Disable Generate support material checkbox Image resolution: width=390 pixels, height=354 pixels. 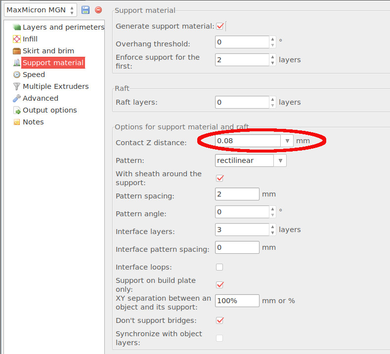click(x=220, y=26)
